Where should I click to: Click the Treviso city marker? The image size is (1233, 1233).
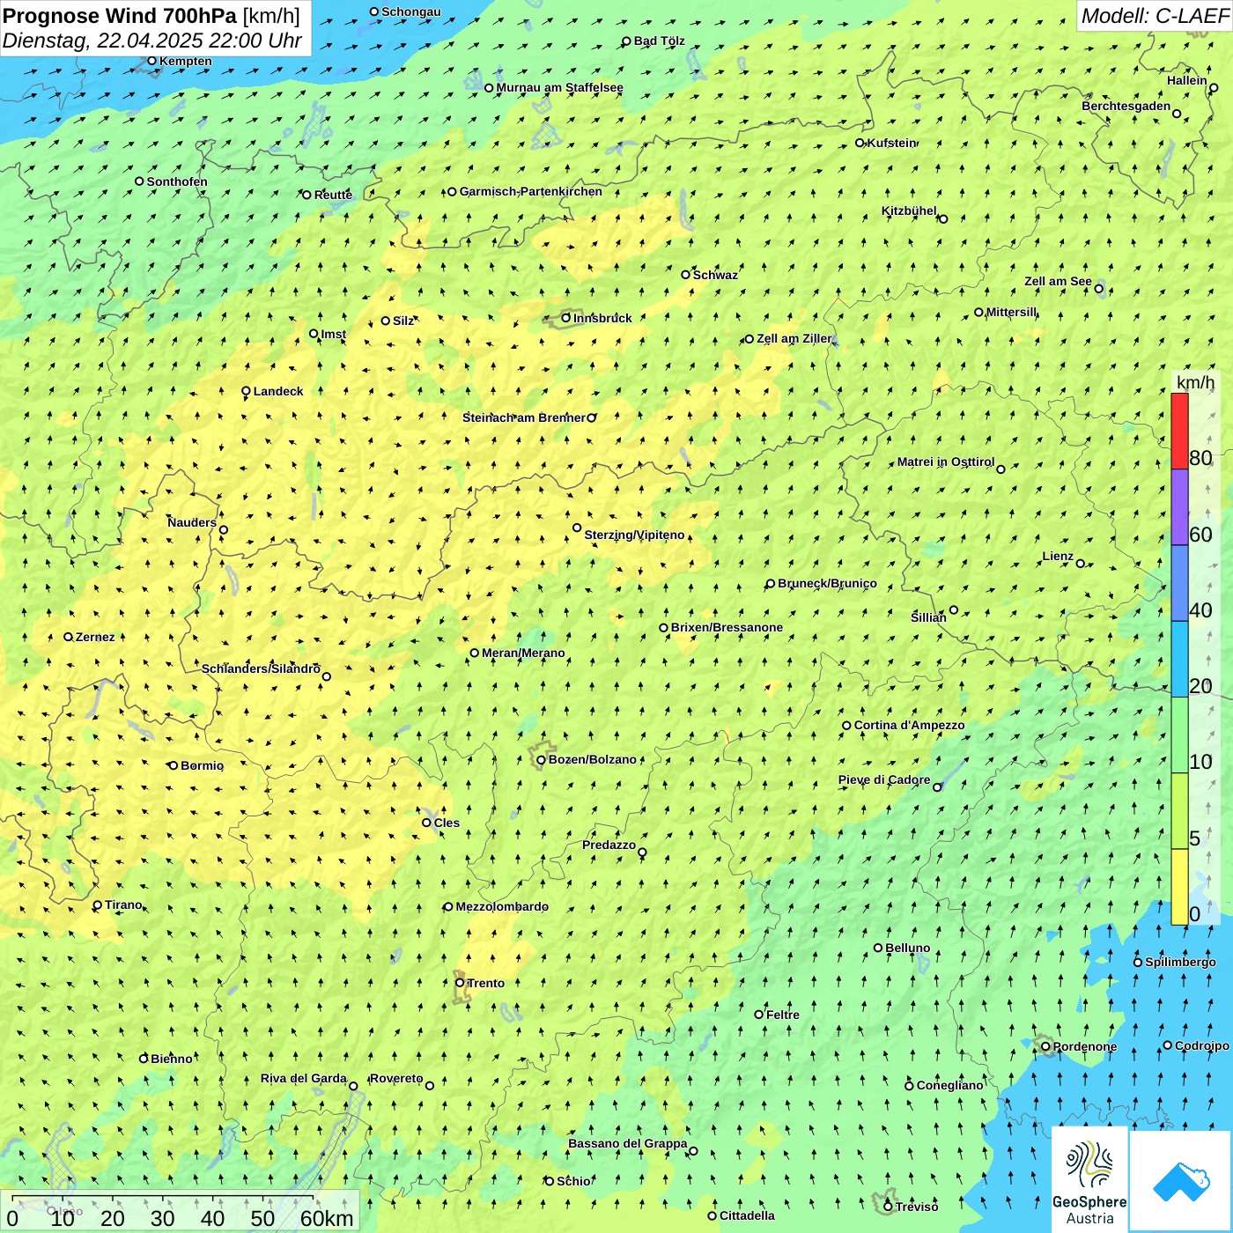click(x=888, y=1207)
